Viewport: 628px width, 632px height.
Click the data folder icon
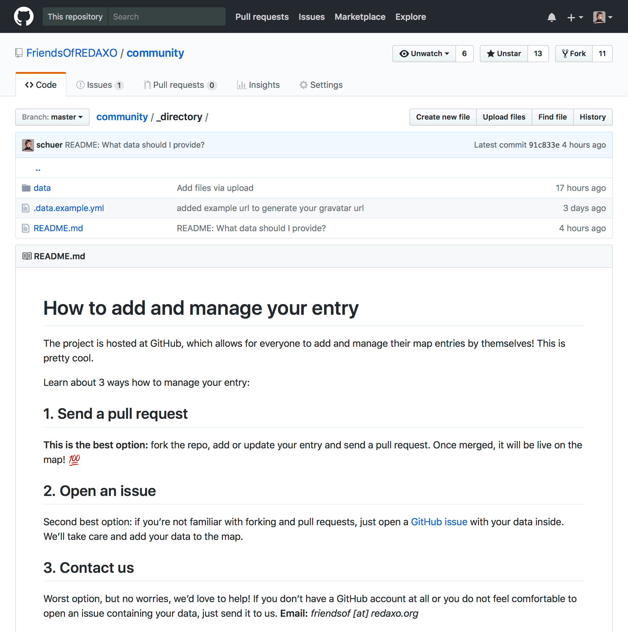click(26, 188)
